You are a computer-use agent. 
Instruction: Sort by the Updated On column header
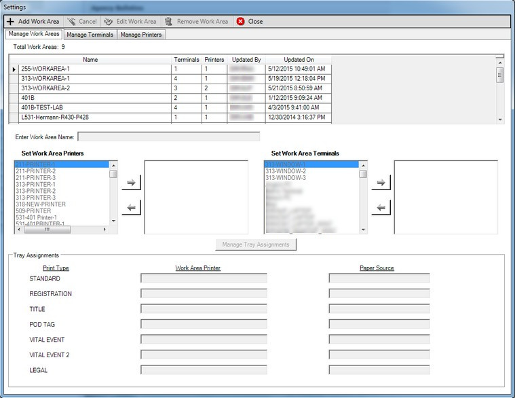[x=299, y=60]
